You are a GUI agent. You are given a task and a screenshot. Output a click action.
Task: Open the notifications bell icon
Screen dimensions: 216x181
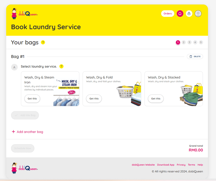point(180,14)
